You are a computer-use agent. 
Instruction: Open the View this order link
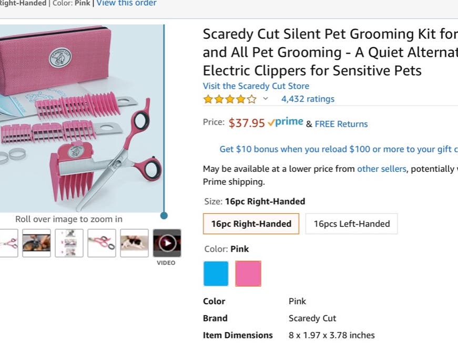(127, 3)
